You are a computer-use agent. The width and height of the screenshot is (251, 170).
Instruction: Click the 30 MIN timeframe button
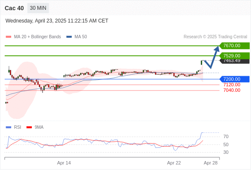[38, 8]
